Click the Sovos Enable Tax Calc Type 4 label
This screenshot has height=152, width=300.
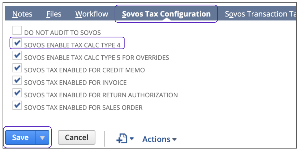72,45
